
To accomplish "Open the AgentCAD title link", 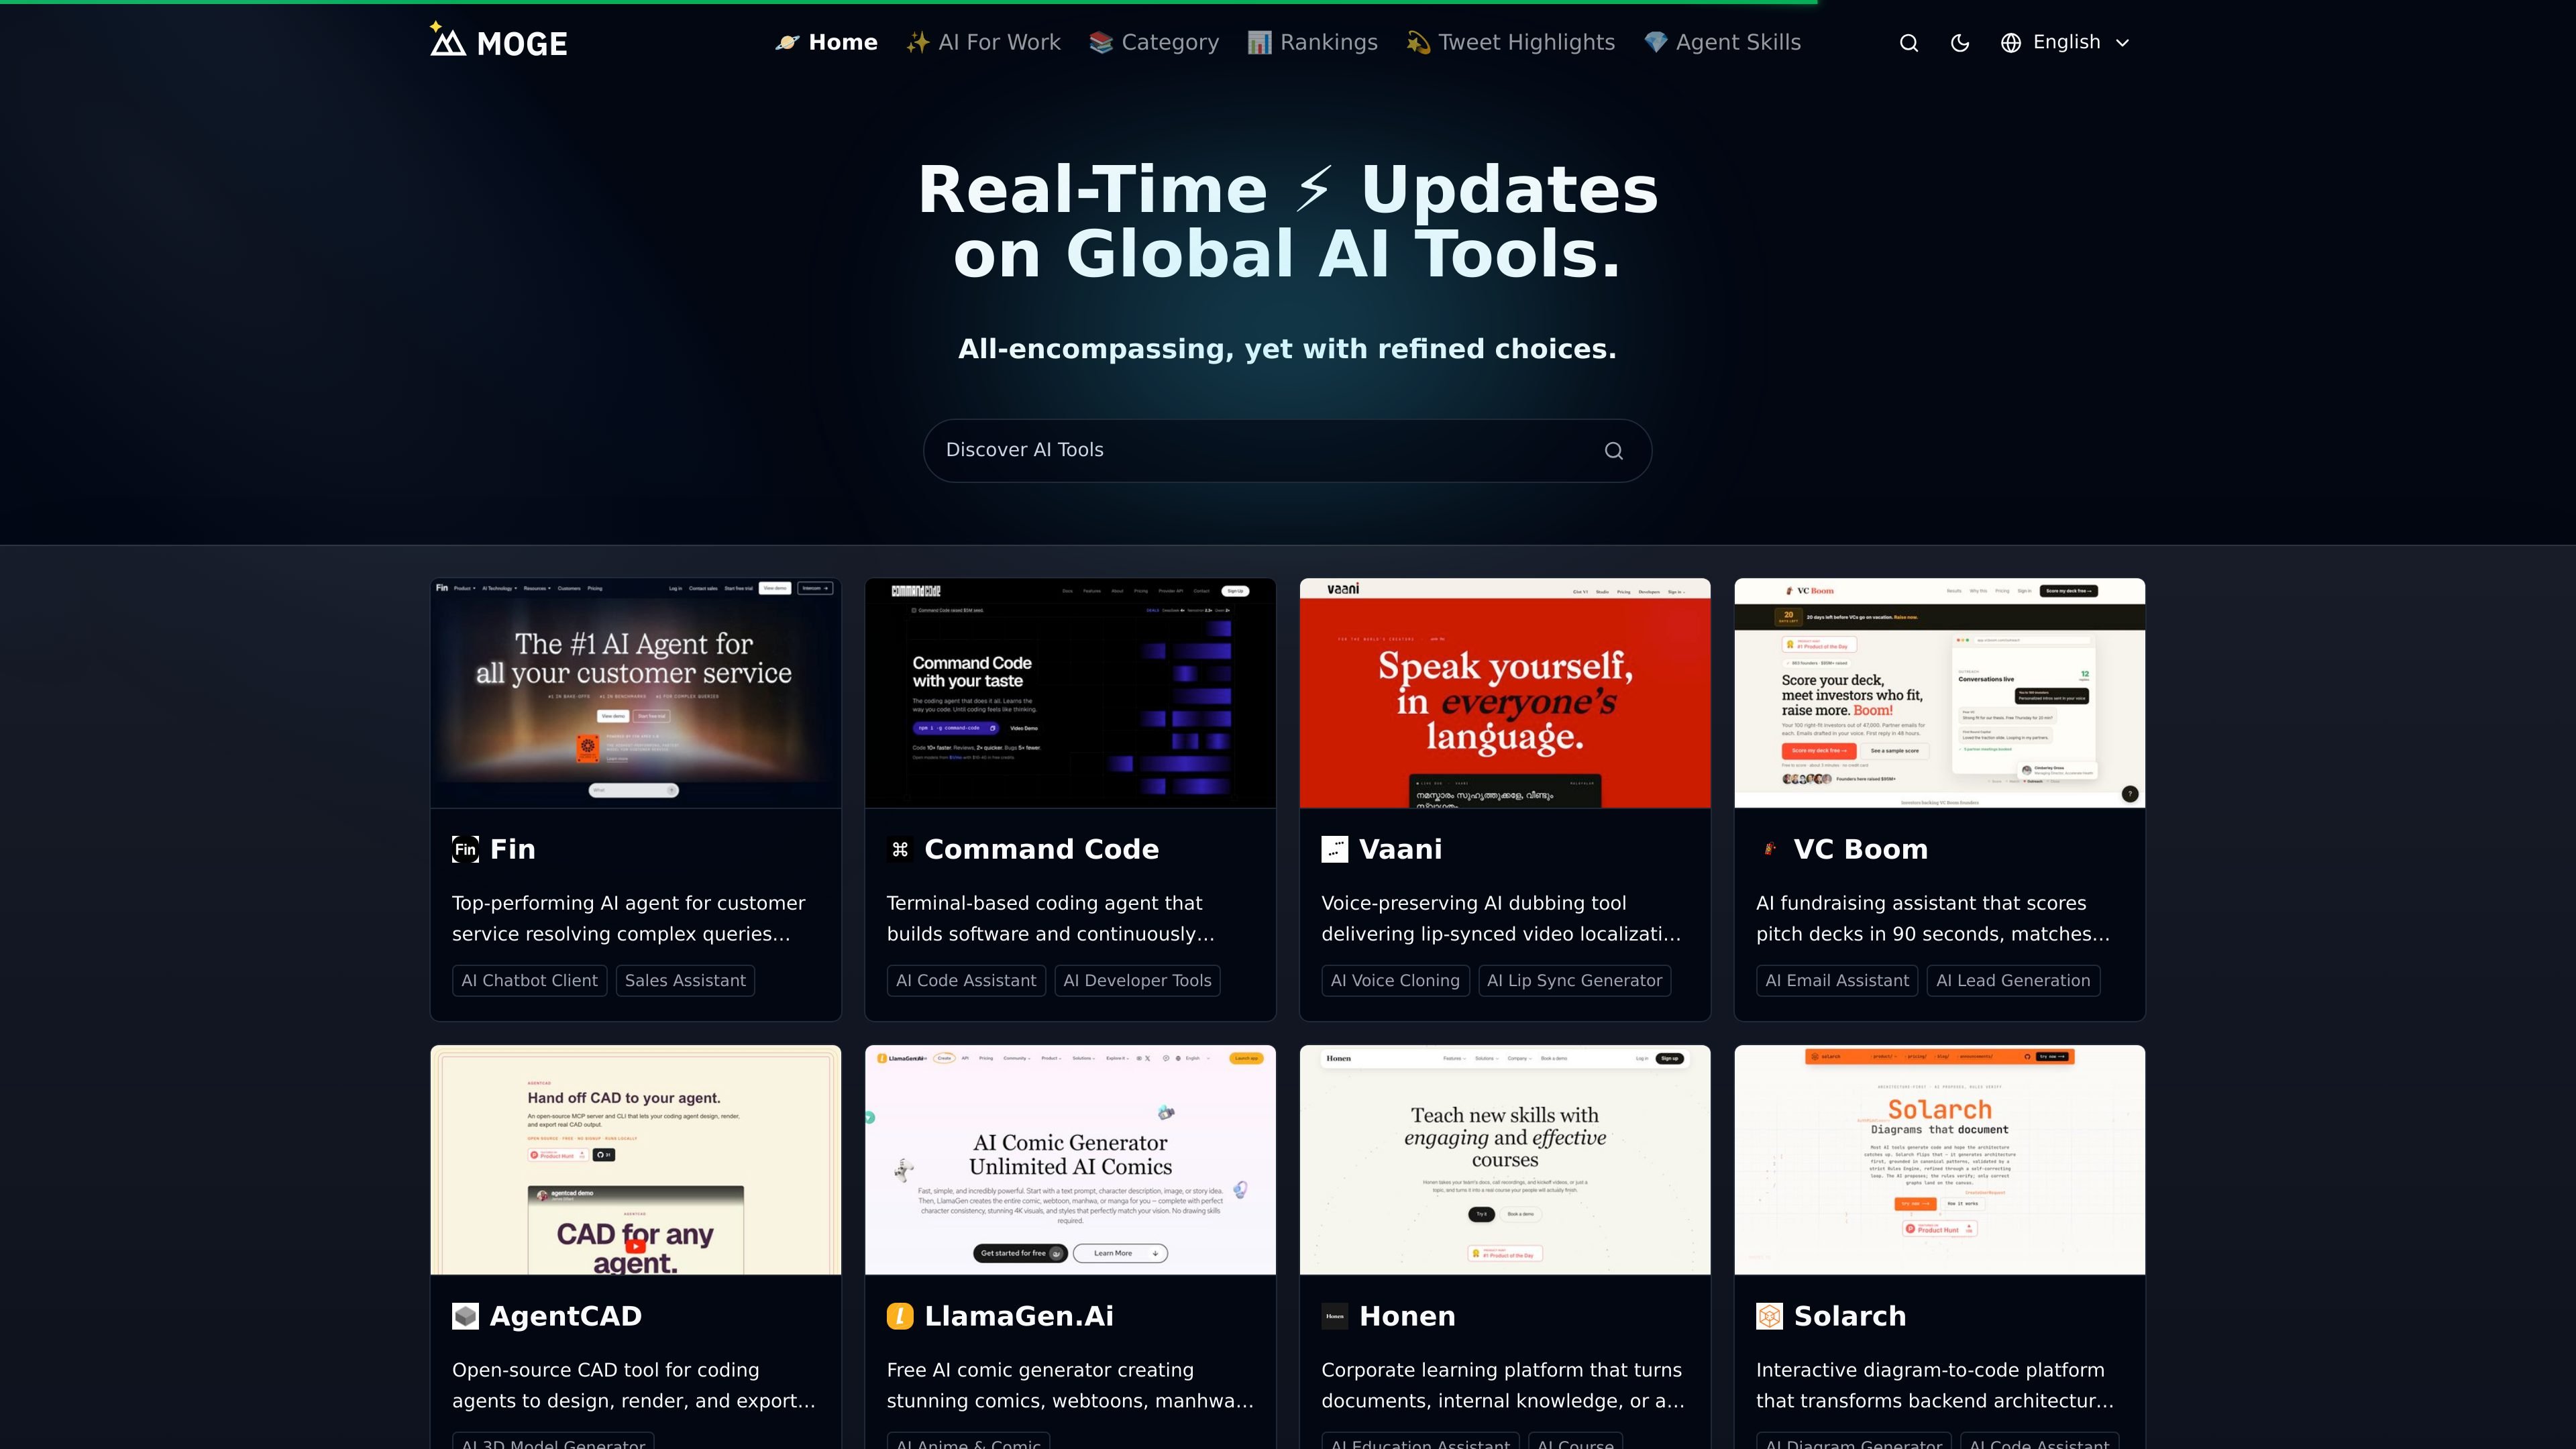I will click(566, 1317).
